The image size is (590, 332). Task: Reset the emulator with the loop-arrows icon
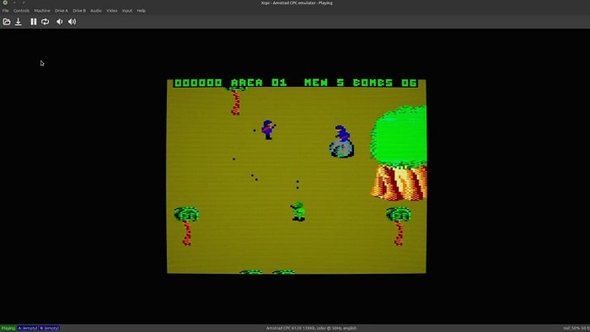coord(46,22)
